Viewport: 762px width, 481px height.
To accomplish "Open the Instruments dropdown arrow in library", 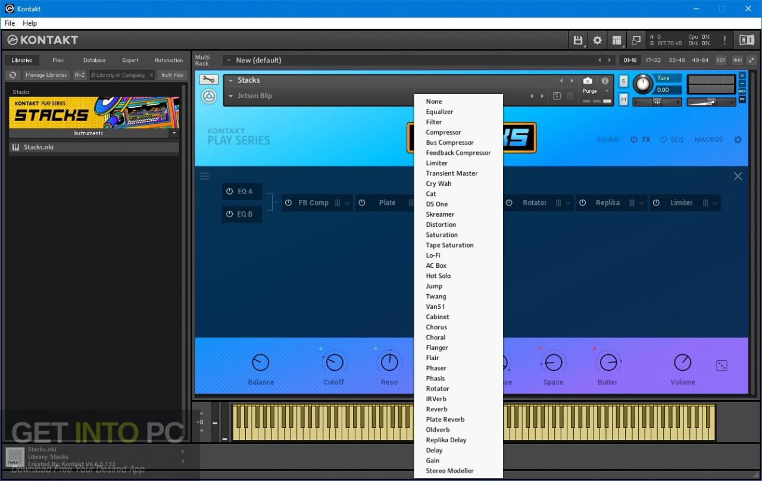I will 174,133.
